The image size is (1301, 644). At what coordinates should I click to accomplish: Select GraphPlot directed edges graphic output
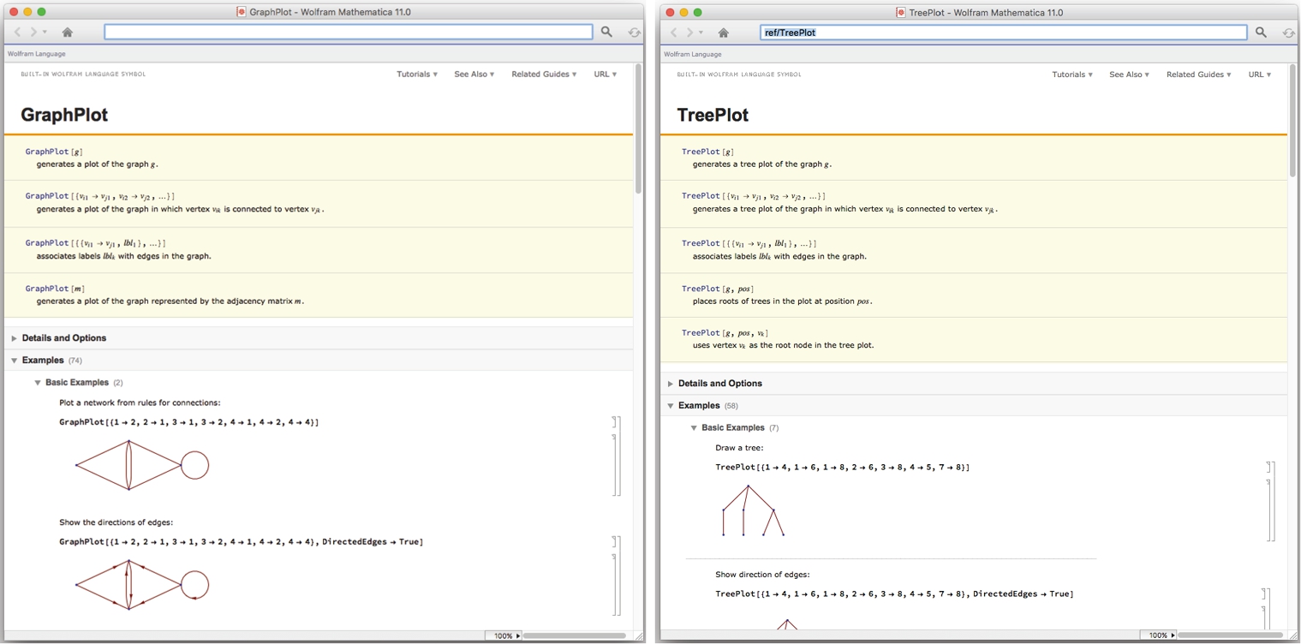coord(142,585)
